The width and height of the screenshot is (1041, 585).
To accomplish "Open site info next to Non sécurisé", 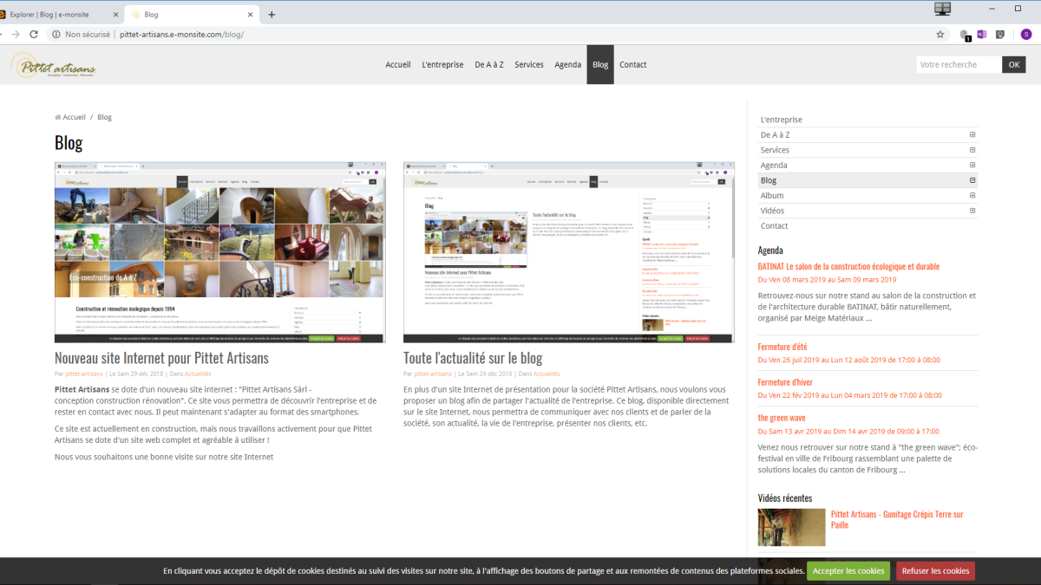I will pyautogui.click(x=56, y=35).
